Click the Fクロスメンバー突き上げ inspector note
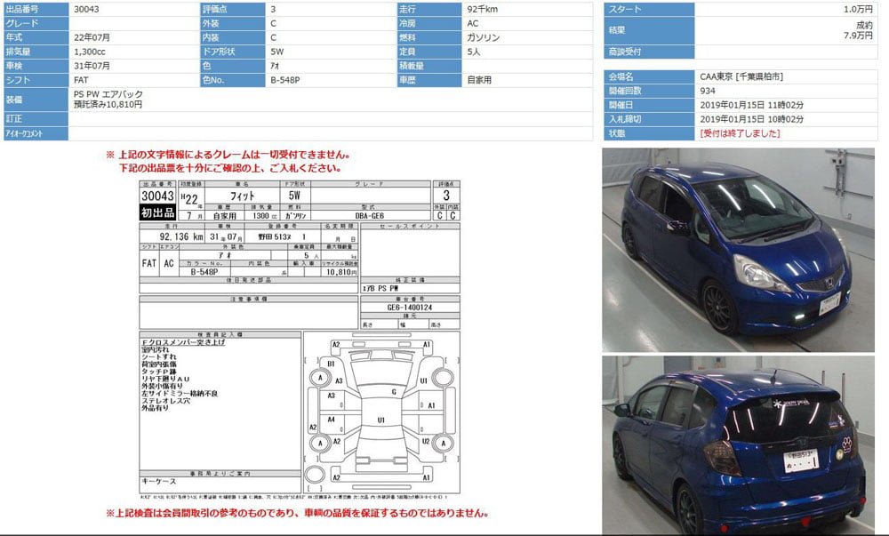The width and height of the screenshot is (889, 536). [x=183, y=342]
